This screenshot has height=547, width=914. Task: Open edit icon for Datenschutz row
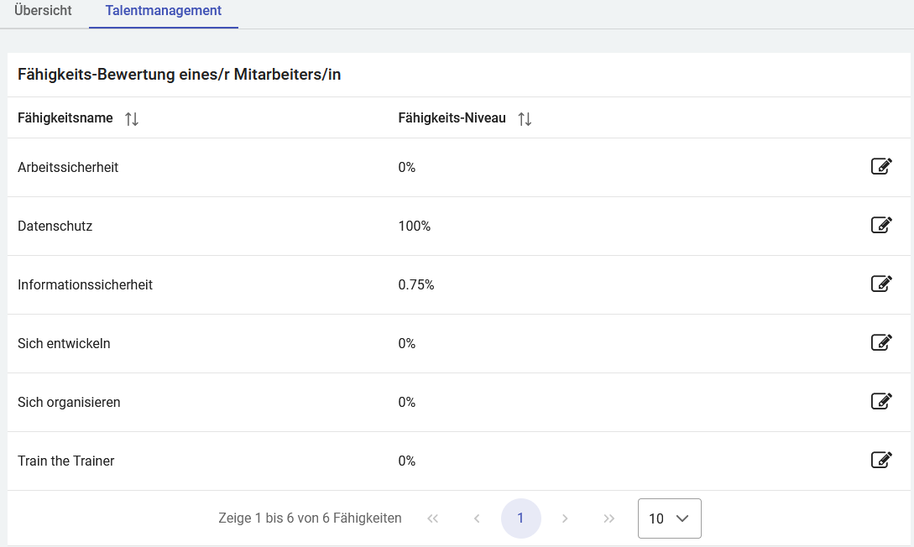(x=880, y=225)
